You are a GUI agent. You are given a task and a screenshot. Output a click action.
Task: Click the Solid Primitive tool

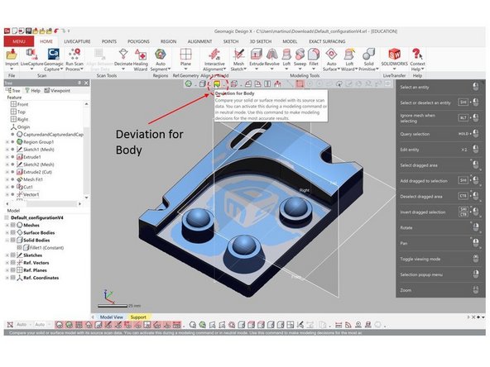[x=368, y=60]
